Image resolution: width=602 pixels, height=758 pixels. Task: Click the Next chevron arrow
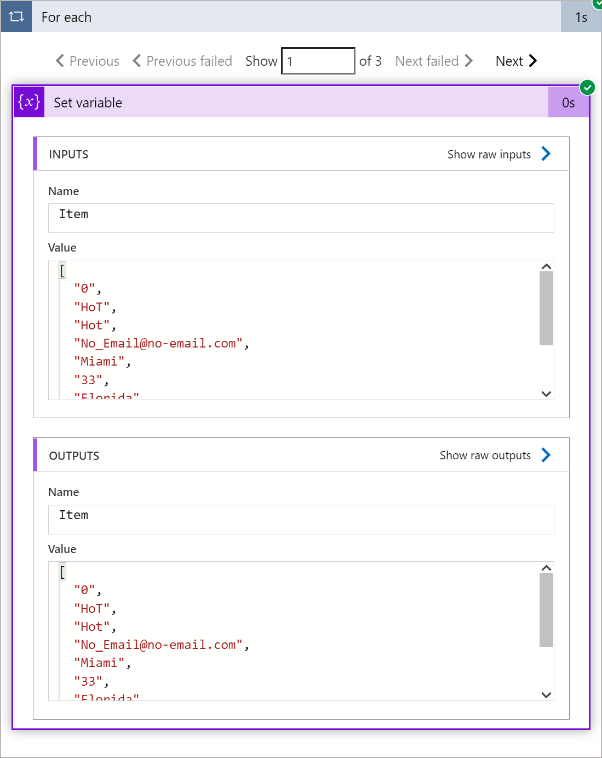coord(532,61)
